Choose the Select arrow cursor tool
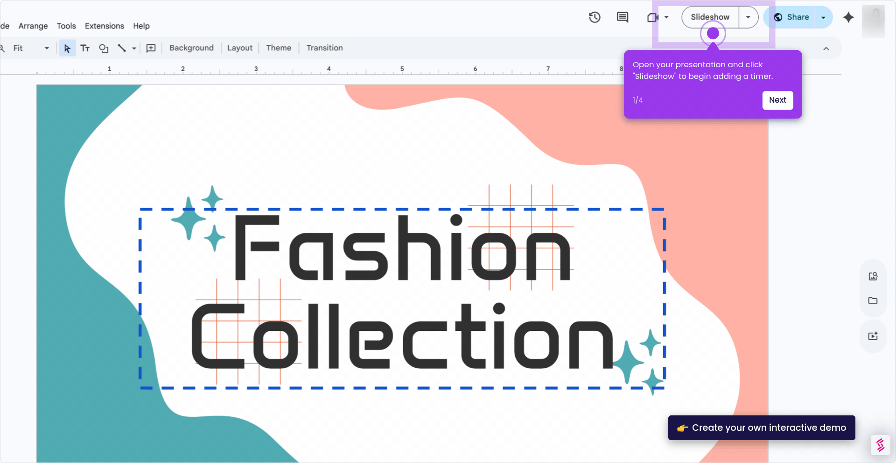Image resolution: width=896 pixels, height=463 pixels. click(x=67, y=48)
